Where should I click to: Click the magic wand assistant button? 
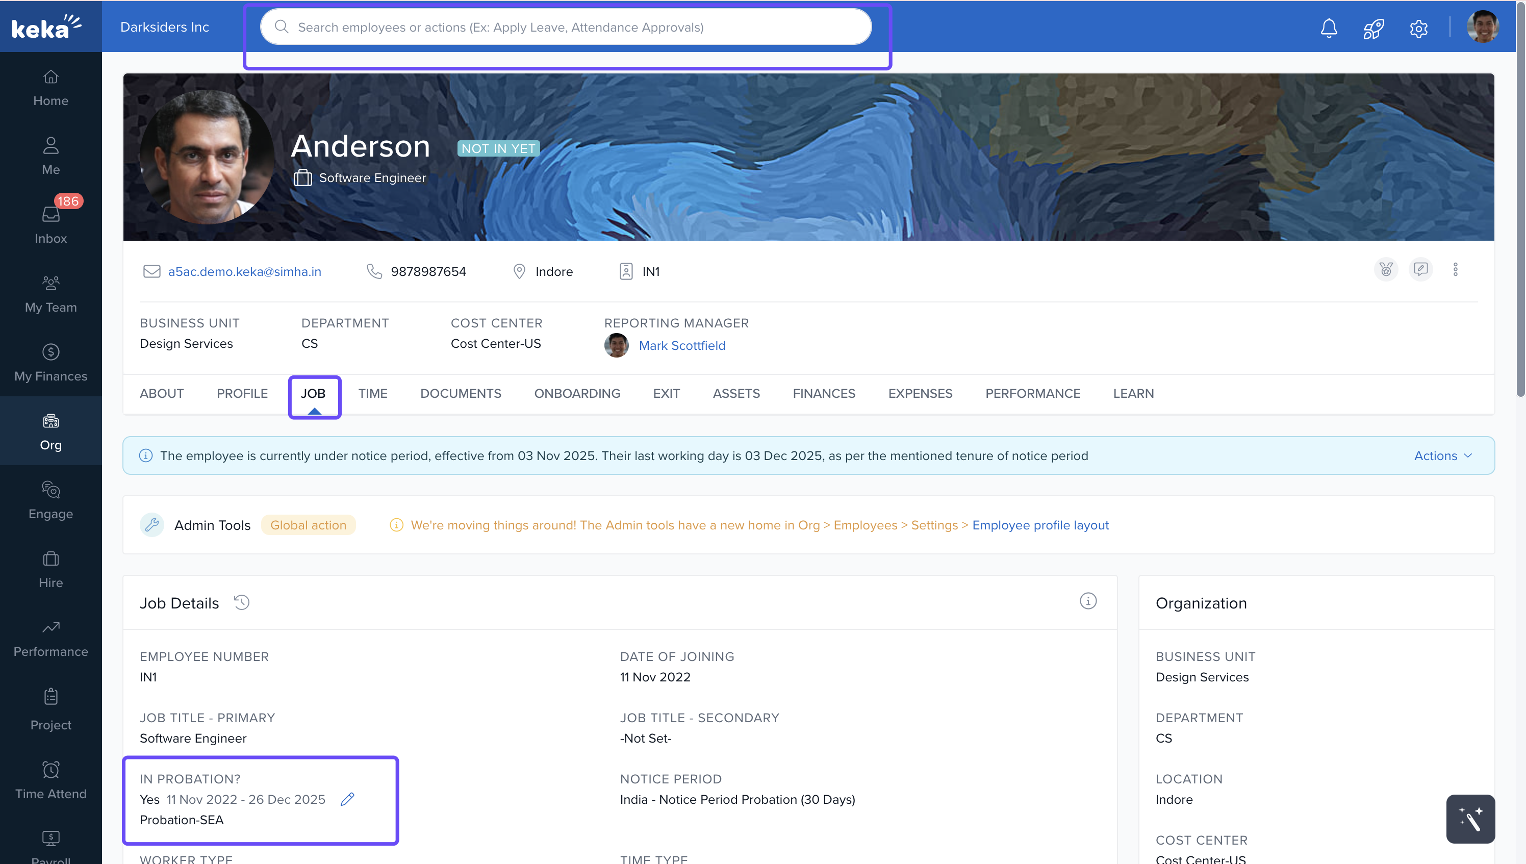point(1470,819)
